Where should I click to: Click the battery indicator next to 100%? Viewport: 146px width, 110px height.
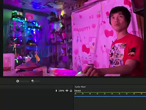pyautogui.click(x=56, y=90)
